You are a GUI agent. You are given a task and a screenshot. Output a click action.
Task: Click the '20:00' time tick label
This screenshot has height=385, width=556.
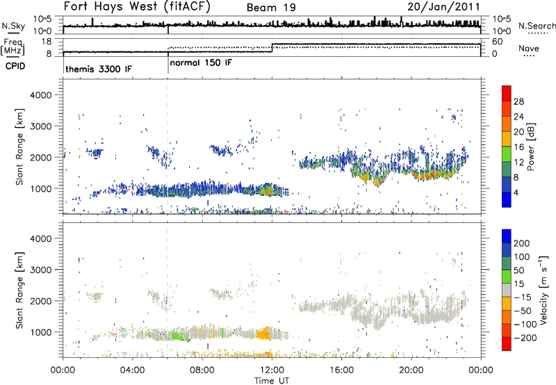point(411,370)
